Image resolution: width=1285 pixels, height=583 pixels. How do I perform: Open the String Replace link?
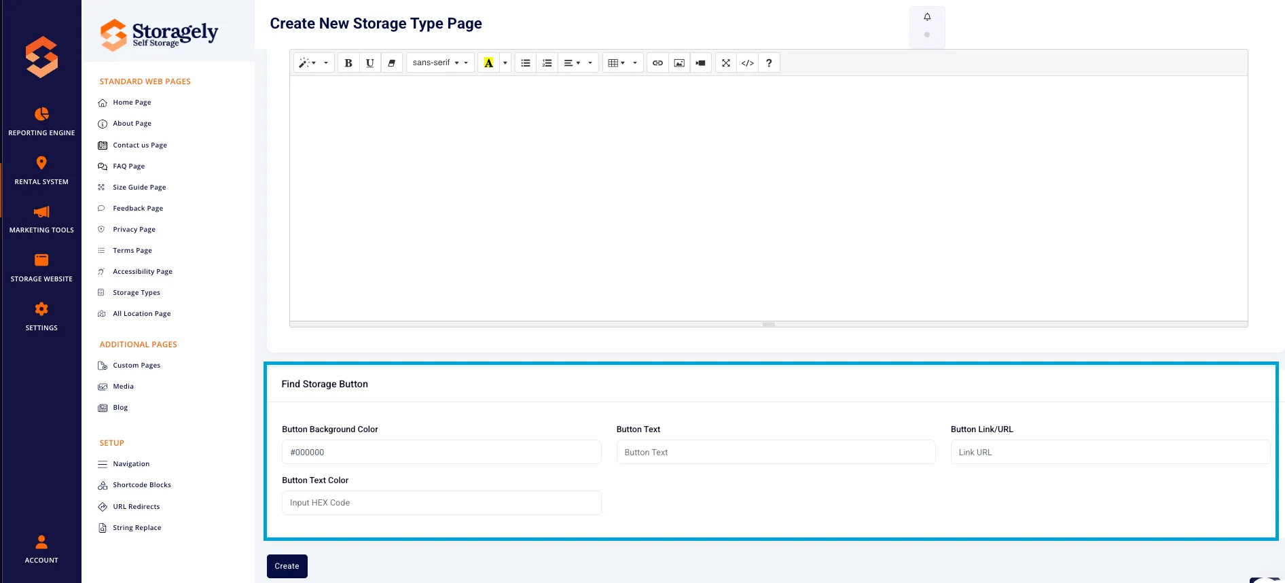tap(137, 528)
